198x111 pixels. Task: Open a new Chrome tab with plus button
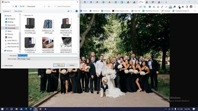(166, 2)
